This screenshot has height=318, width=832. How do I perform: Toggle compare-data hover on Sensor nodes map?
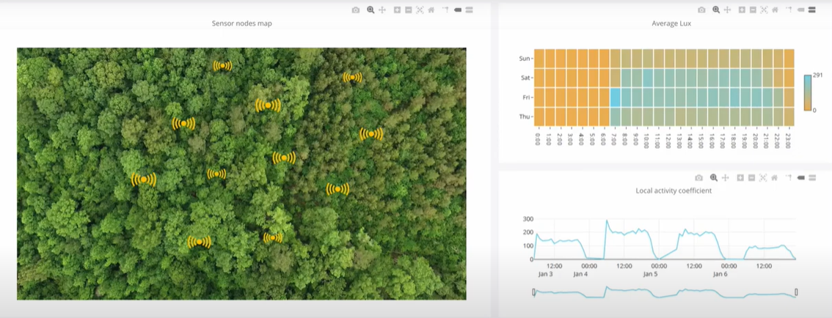[469, 10]
